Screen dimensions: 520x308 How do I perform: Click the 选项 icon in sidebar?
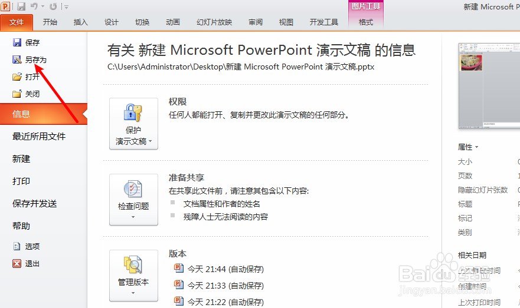(x=17, y=246)
